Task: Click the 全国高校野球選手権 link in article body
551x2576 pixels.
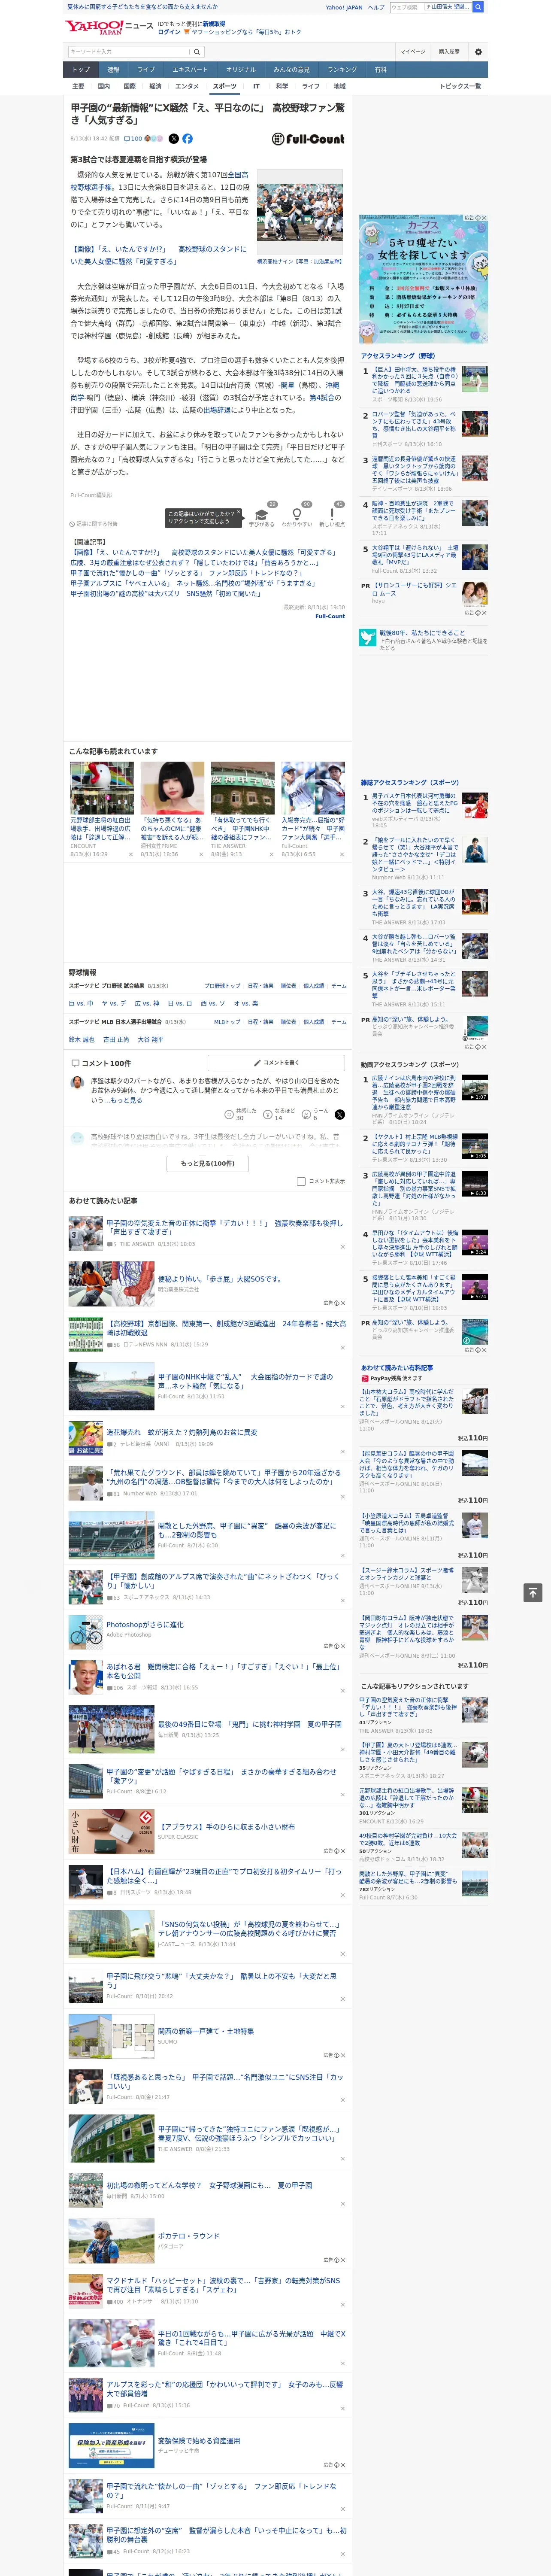Action: 160,181
